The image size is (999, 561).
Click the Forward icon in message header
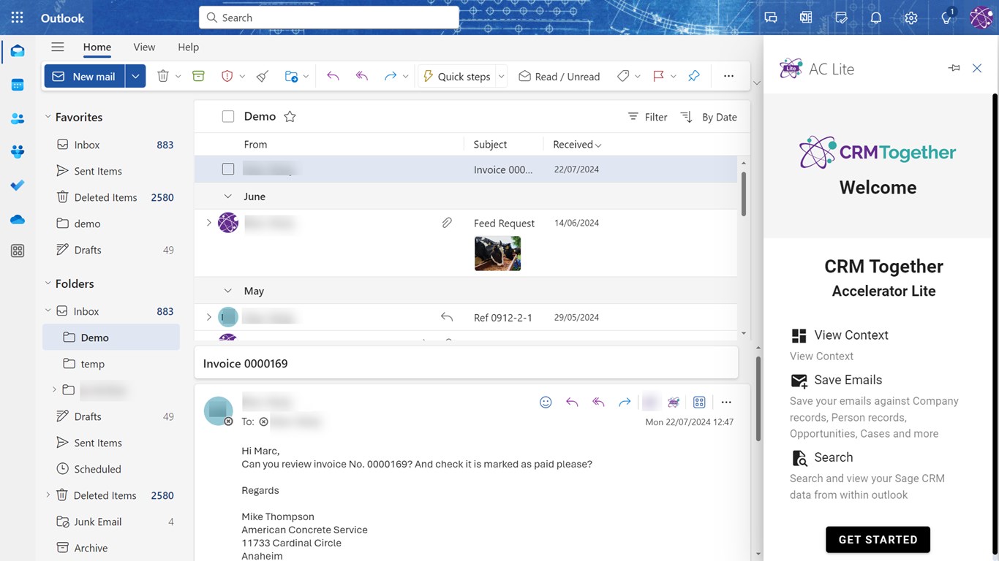click(625, 402)
